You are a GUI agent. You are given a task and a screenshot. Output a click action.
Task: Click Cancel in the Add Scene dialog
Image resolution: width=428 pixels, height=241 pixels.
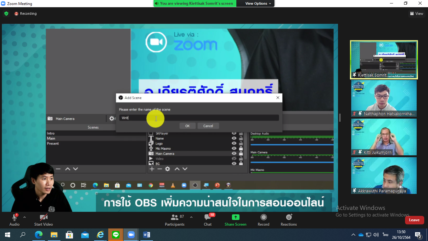(x=208, y=126)
